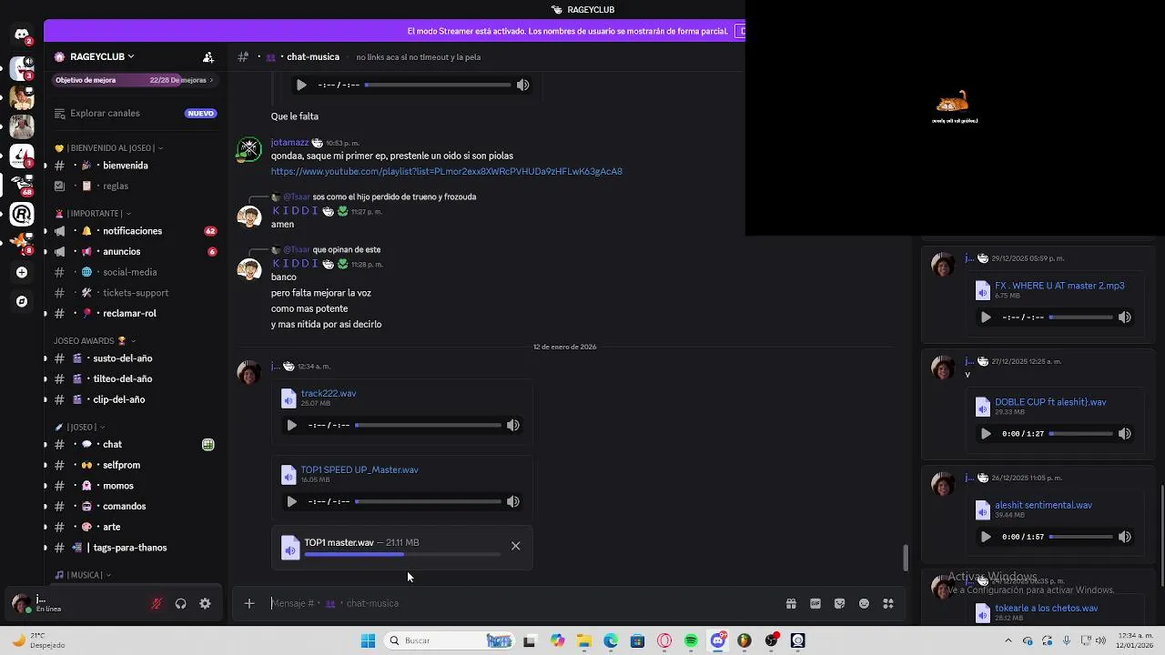Click the invite members icon beside RAGEYCLUB
Viewport: 1165px width, 655px height.
click(208, 56)
